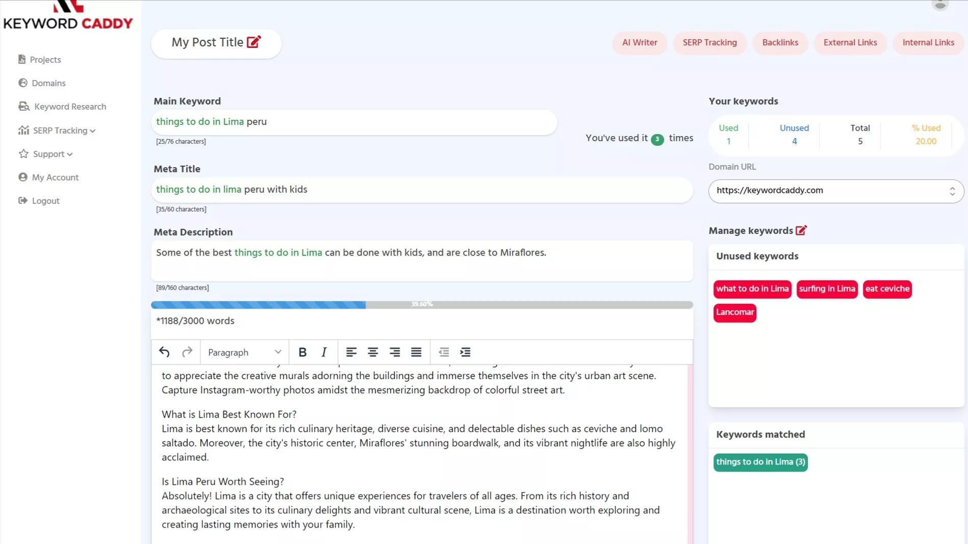Screen dimensions: 968x544
Task: Open the AI Writer tool
Action: point(639,43)
